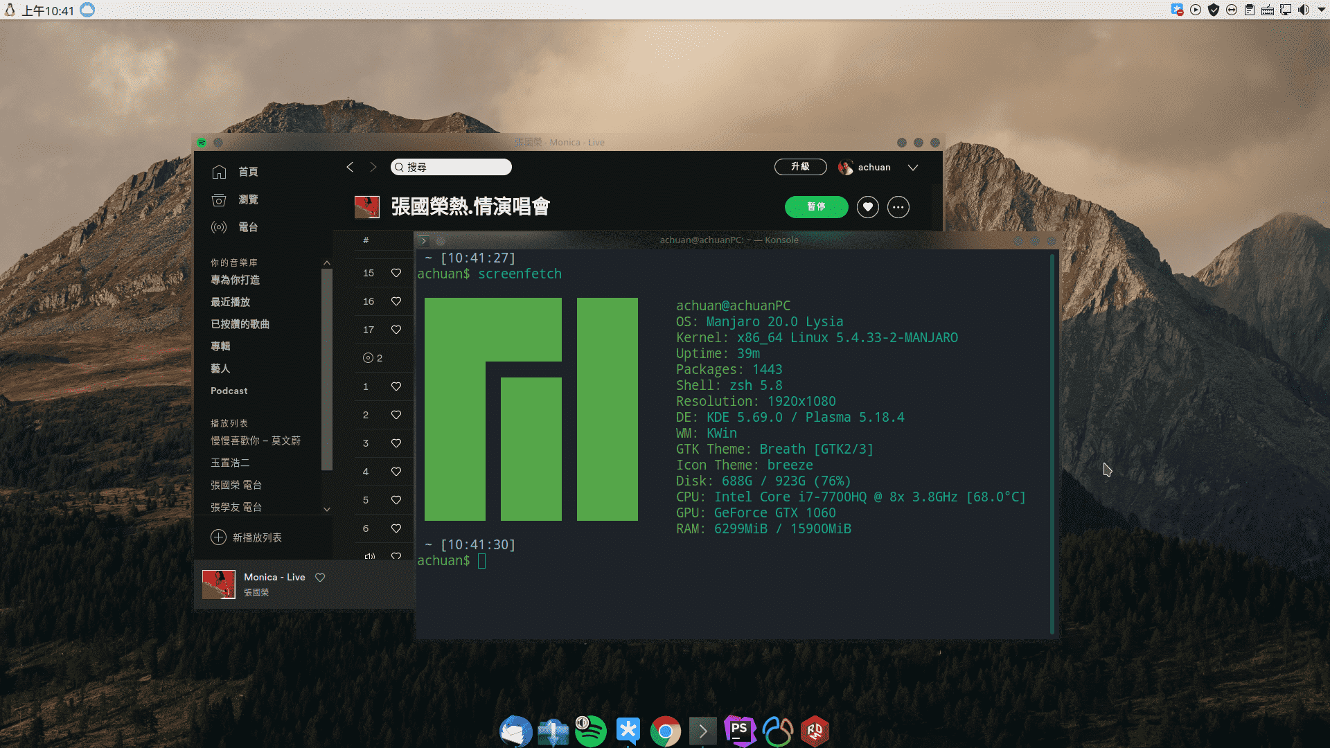Click the 升級 upgrade button

coord(800,167)
